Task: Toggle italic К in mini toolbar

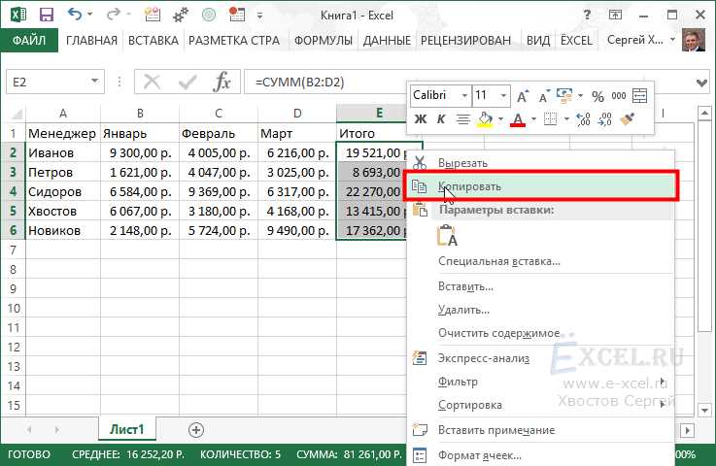Action: pyautogui.click(x=441, y=119)
